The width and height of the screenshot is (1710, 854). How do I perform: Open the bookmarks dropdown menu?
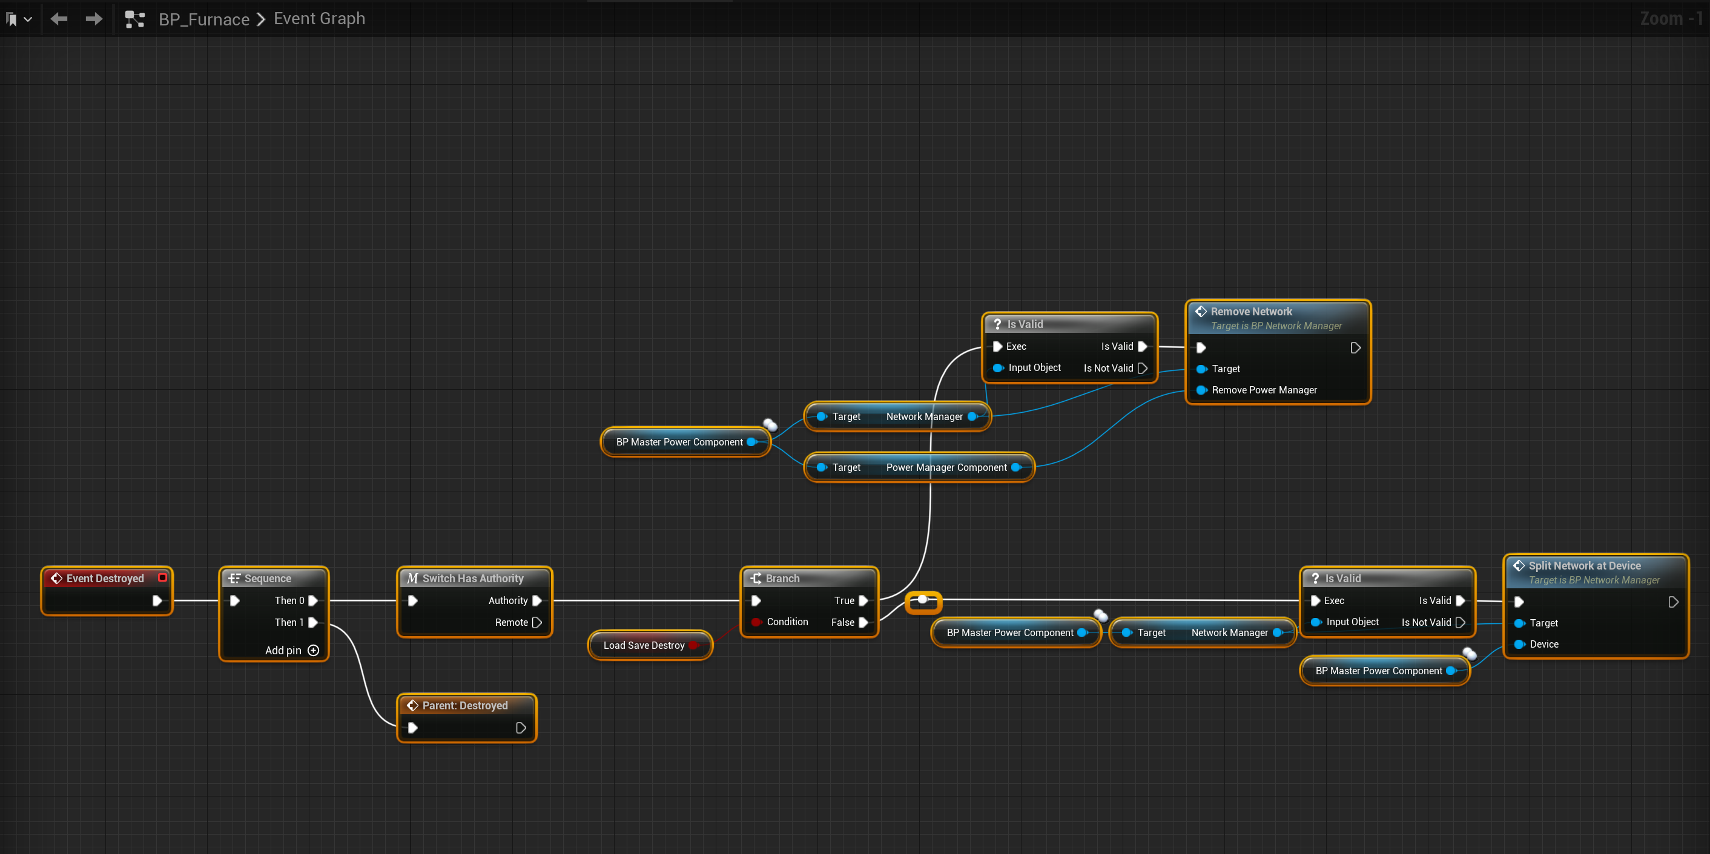click(x=19, y=19)
